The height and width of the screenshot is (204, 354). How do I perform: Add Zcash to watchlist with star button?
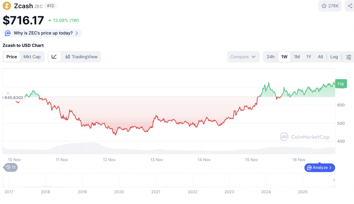tap(330, 6)
